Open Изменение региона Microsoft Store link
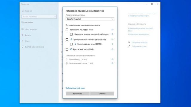Screen dimensions: 191x107 (x=141, y=29)
